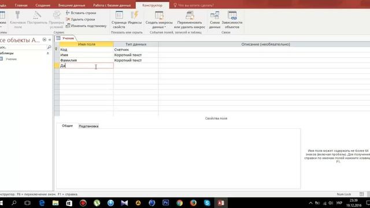Click the Имя поля column header
Image resolution: width=370 pixels, height=208 pixels.
coord(86,44)
